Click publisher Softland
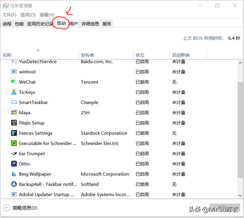Screen dimensions: 244x218 [x=90, y=184]
